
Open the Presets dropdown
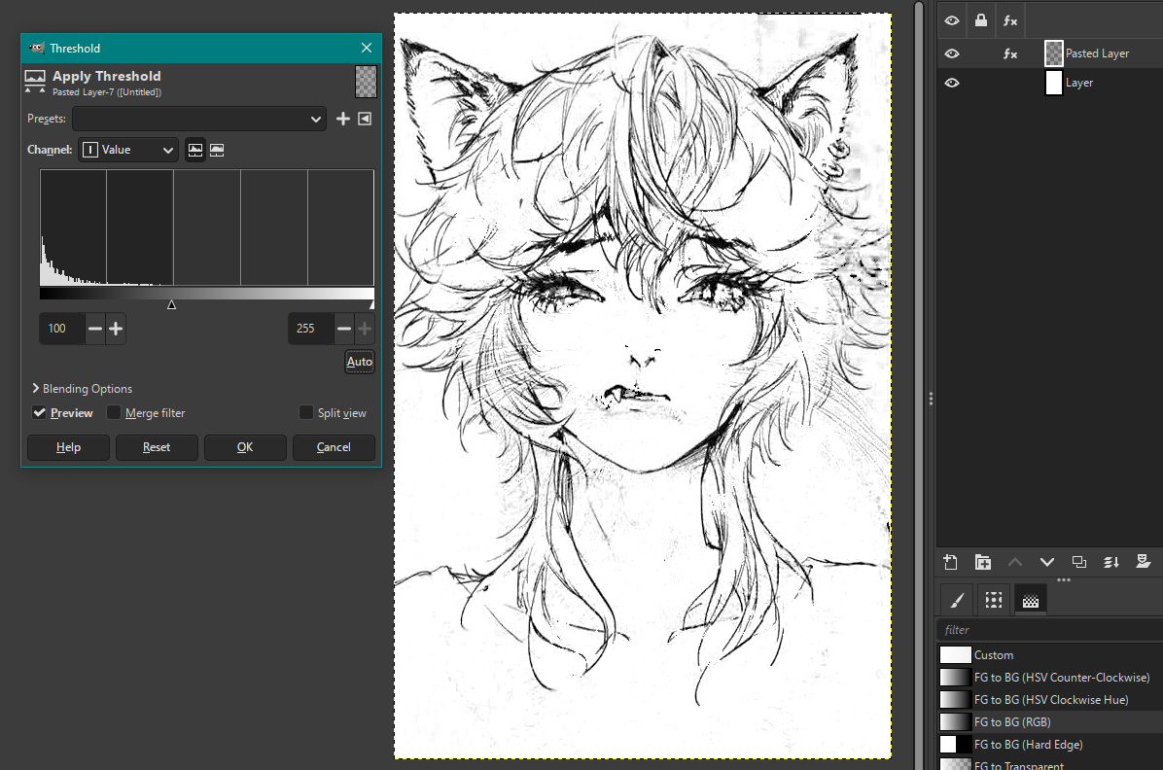tap(199, 119)
